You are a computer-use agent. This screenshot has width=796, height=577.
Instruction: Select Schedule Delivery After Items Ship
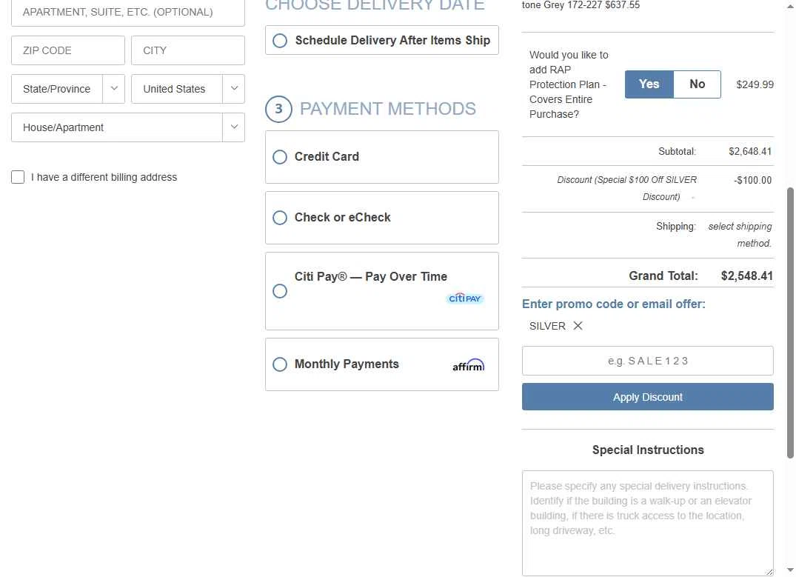280,41
